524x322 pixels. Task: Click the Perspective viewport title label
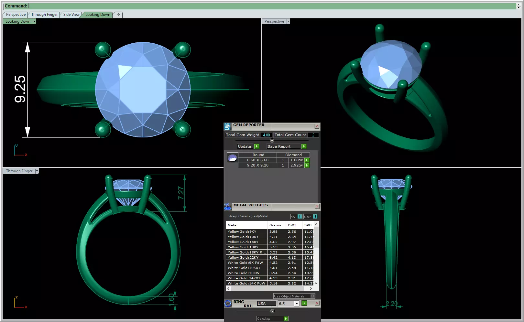pyautogui.click(x=274, y=21)
